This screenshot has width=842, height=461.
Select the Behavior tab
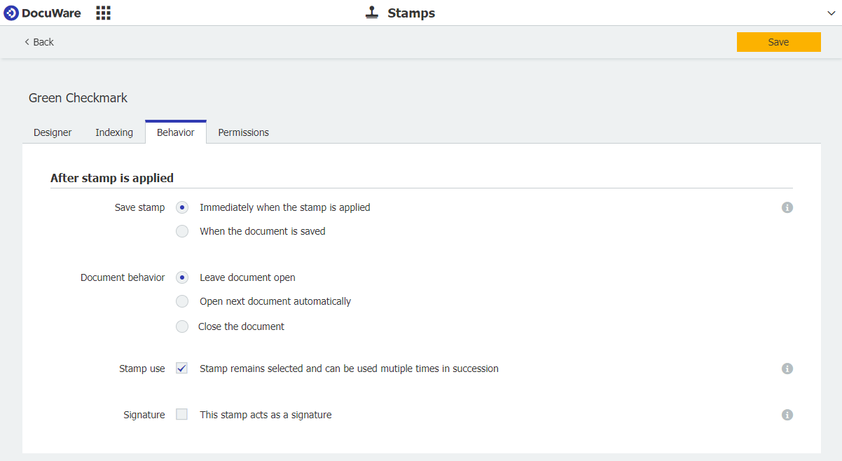(x=176, y=132)
